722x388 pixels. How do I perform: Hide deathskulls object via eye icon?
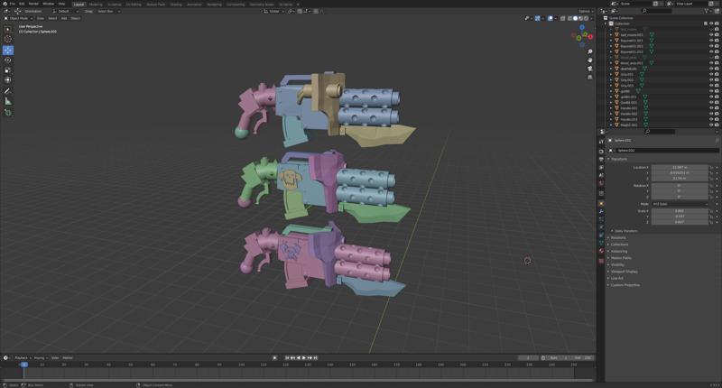(x=710, y=69)
